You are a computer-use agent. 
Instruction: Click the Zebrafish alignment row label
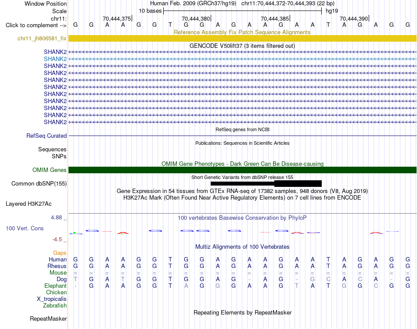click(x=55, y=306)
